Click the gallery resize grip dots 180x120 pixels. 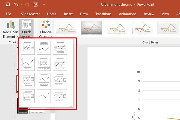(x=71, y=106)
